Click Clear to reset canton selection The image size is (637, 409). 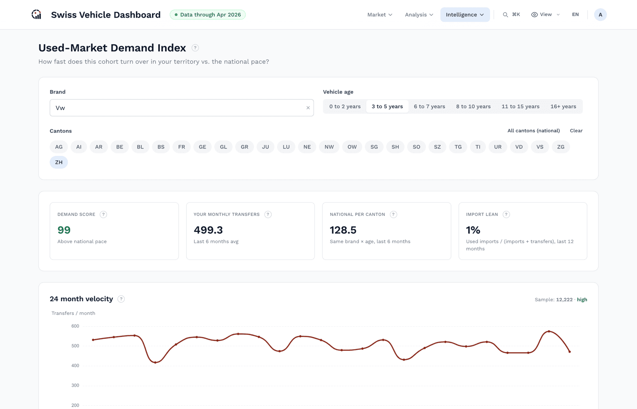(576, 130)
